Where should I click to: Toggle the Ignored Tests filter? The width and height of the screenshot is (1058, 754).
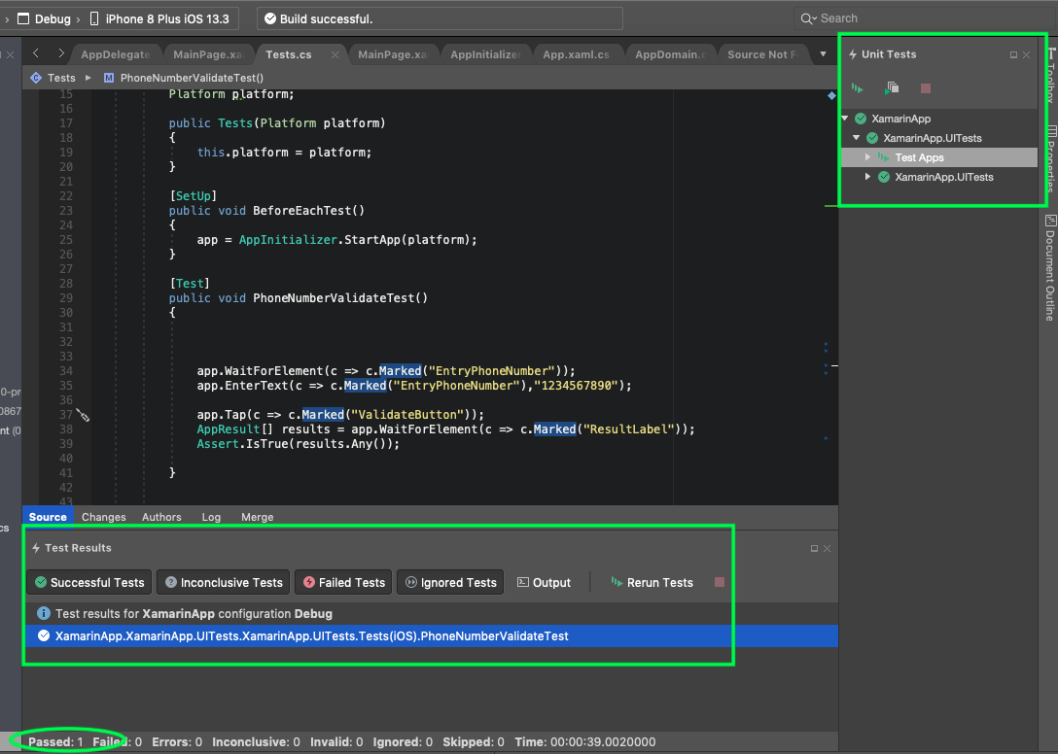point(449,583)
